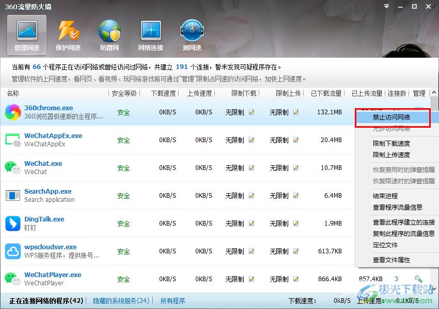Switch to 正在连接网络的程序(42) tab
This screenshot has height=309, width=439.
pyautogui.click(x=46, y=301)
